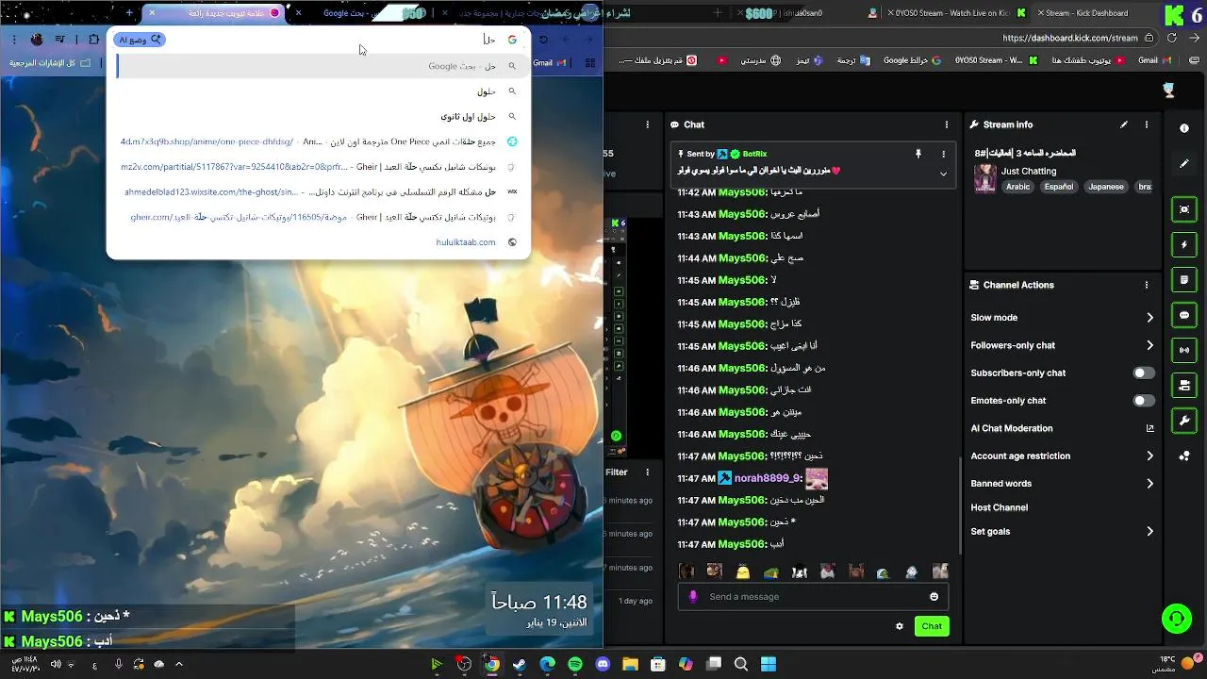This screenshot has width=1207, height=679.
Task: Open Discord from the taskbar
Action: pyautogui.click(x=603, y=665)
